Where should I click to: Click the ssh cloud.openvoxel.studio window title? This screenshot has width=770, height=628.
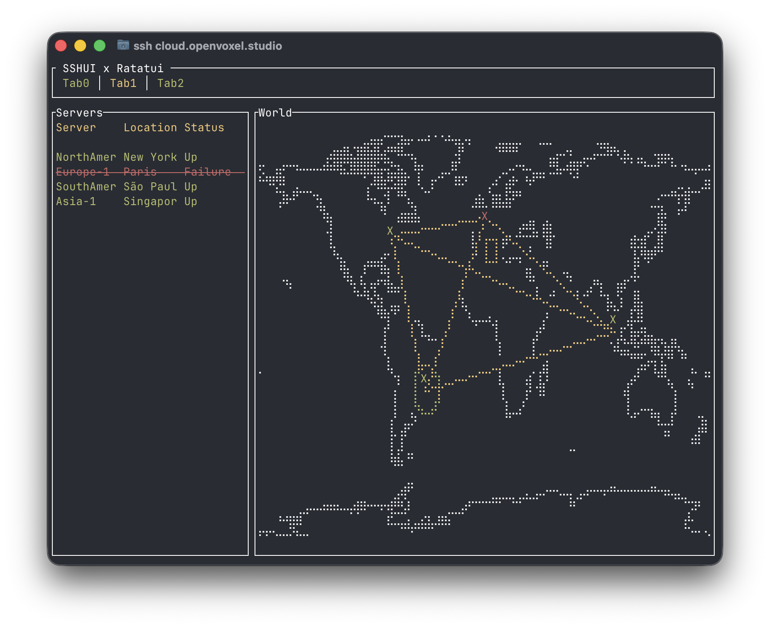(208, 46)
